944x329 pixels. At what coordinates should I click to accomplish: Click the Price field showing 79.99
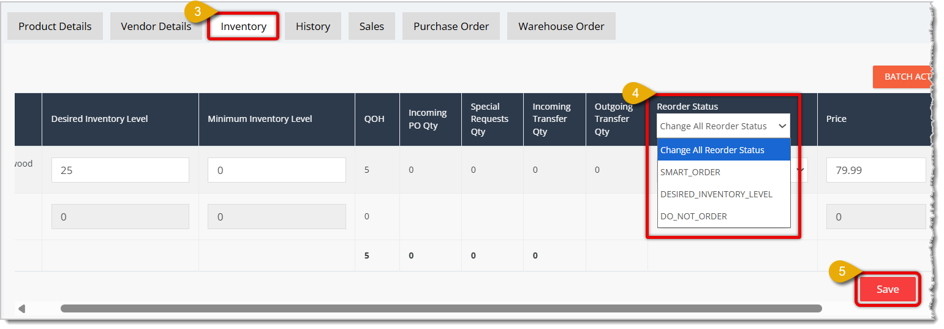point(876,170)
